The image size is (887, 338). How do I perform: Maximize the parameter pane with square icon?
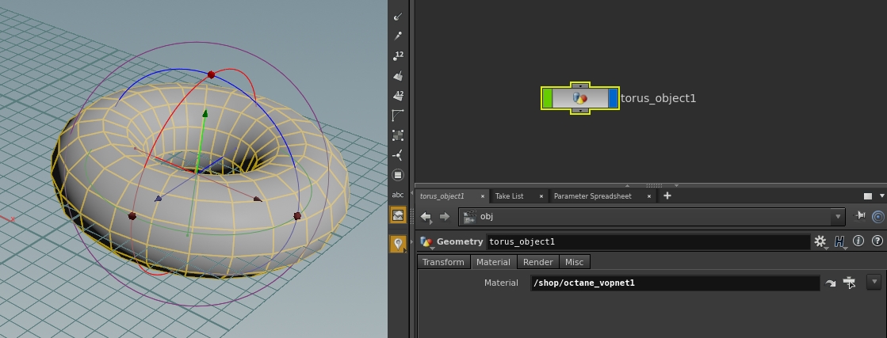(x=868, y=196)
